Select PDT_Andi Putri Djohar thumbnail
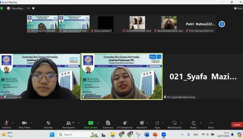Viewport: 243px width, 139px height. [x=42, y=24]
